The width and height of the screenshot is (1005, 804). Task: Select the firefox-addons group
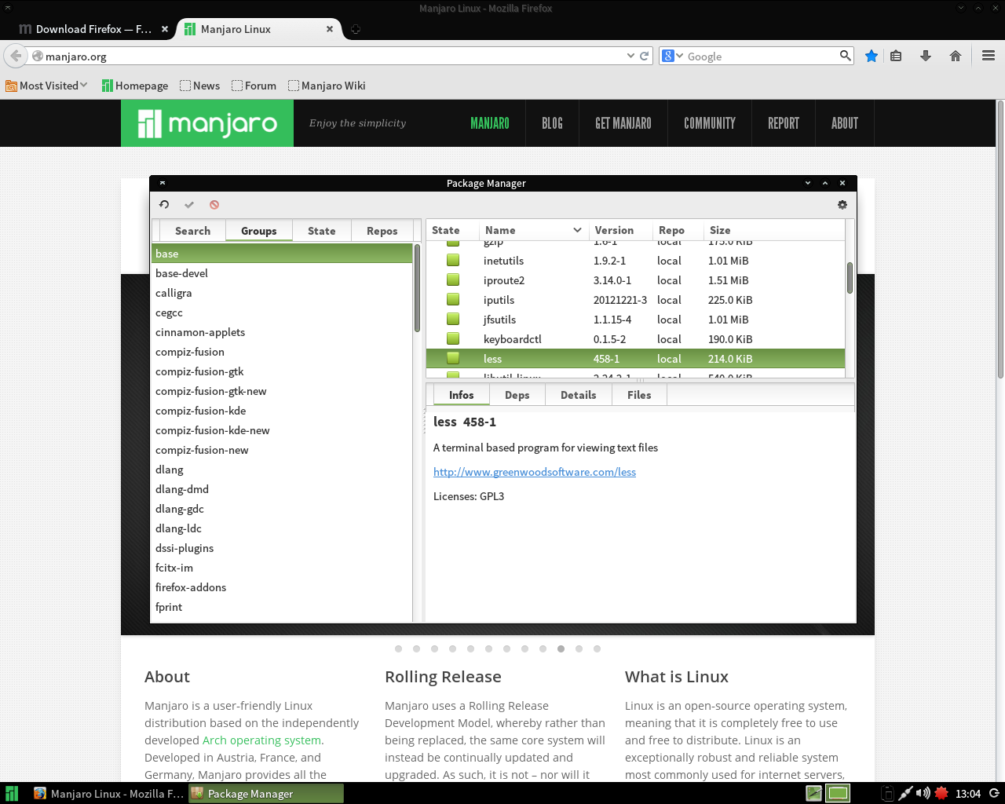point(282,587)
